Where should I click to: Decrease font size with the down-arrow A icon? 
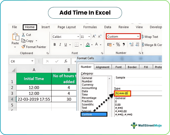click(x=100, y=36)
